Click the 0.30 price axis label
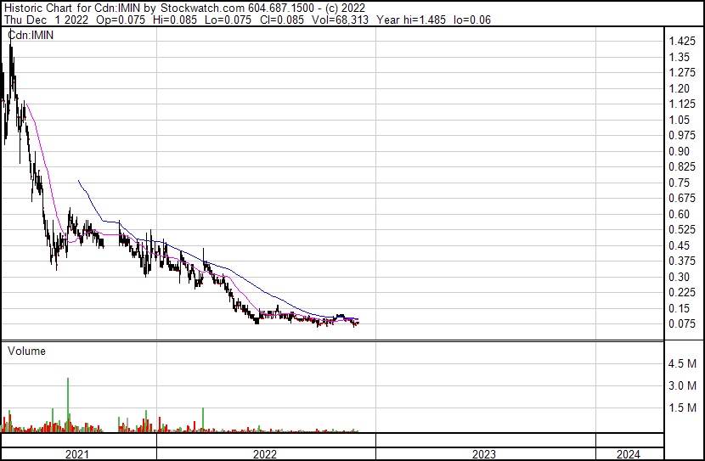This screenshot has width=705, height=461. (679, 277)
